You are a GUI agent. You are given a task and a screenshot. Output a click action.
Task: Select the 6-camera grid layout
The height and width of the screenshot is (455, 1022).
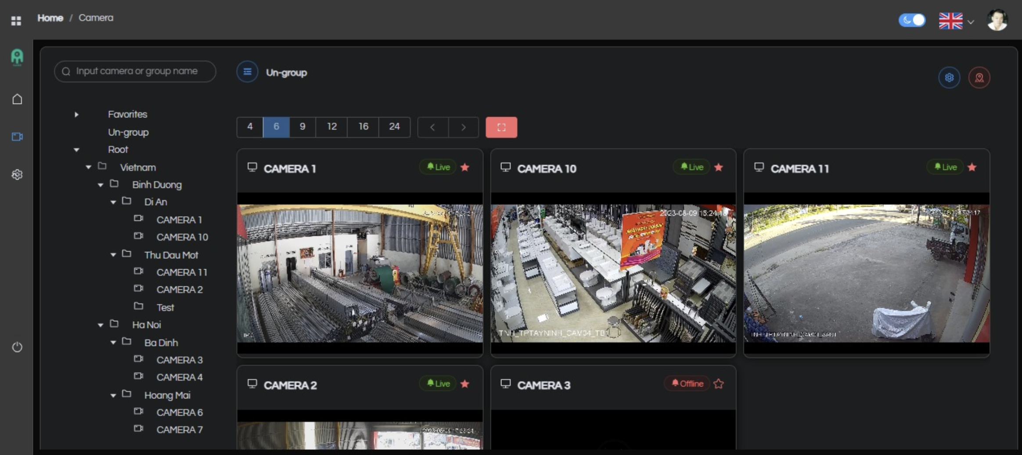276,127
